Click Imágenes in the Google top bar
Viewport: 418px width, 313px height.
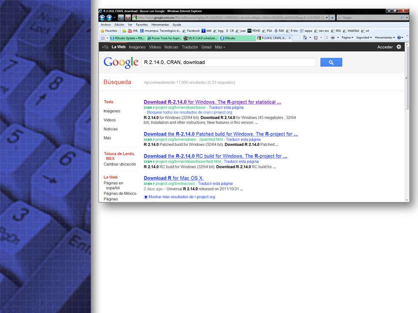pos(137,47)
